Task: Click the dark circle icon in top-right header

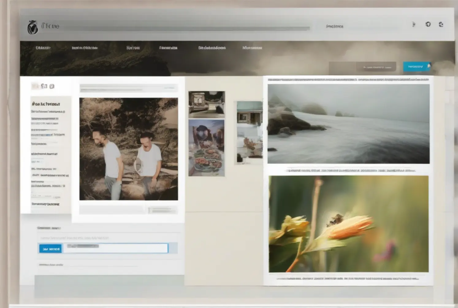Action: click(428, 24)
